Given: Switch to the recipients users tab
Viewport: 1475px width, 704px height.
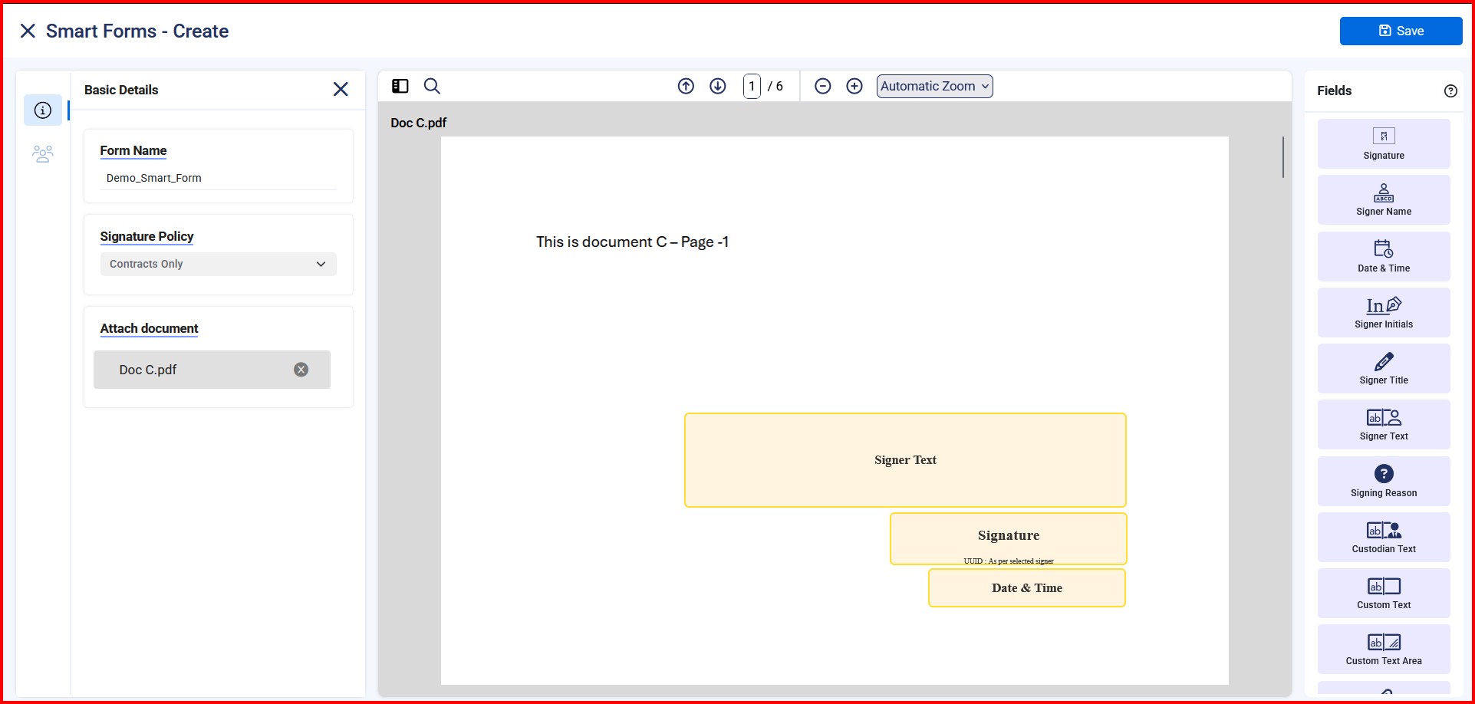Looking at the screenshot, I should (x=43, y=154).
